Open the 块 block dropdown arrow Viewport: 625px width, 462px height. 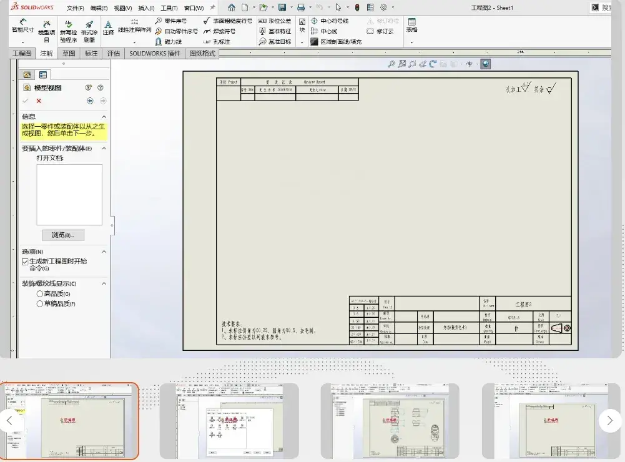click(x=302, y=41)
